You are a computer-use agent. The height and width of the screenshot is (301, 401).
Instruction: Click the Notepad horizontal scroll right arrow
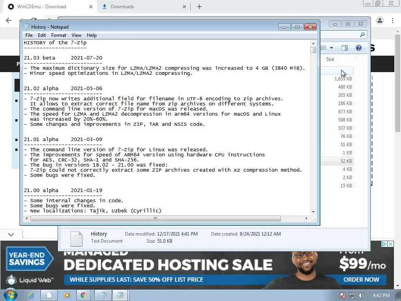(306, 219)
